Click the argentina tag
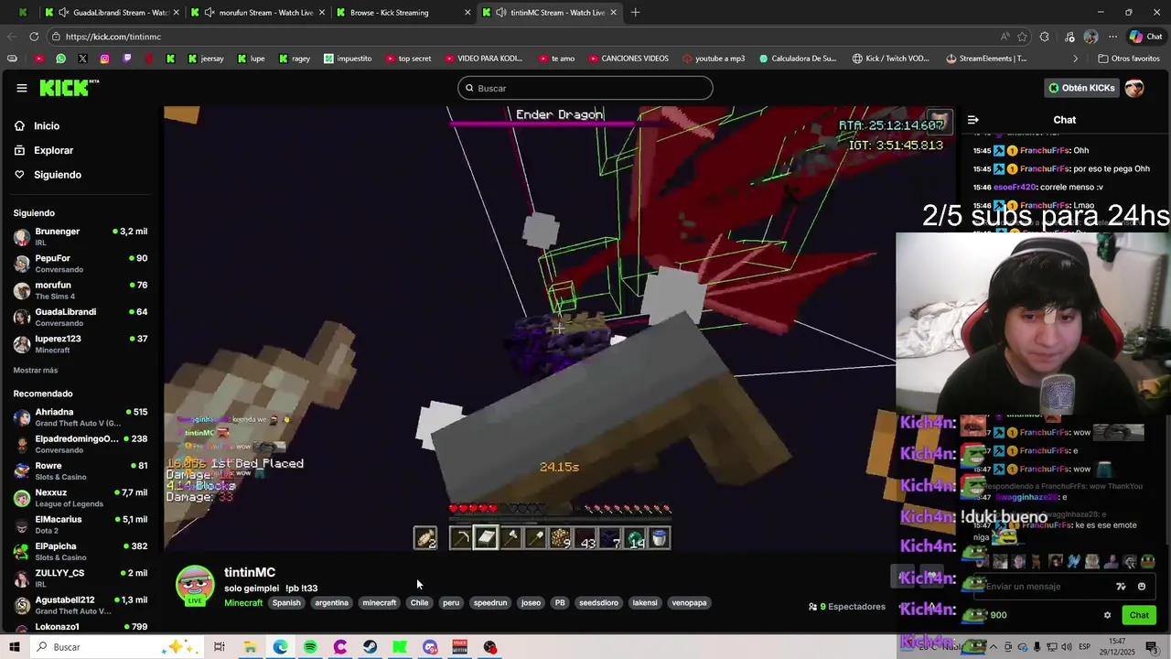The image size is (1171, 659). (x=331, y=603)
